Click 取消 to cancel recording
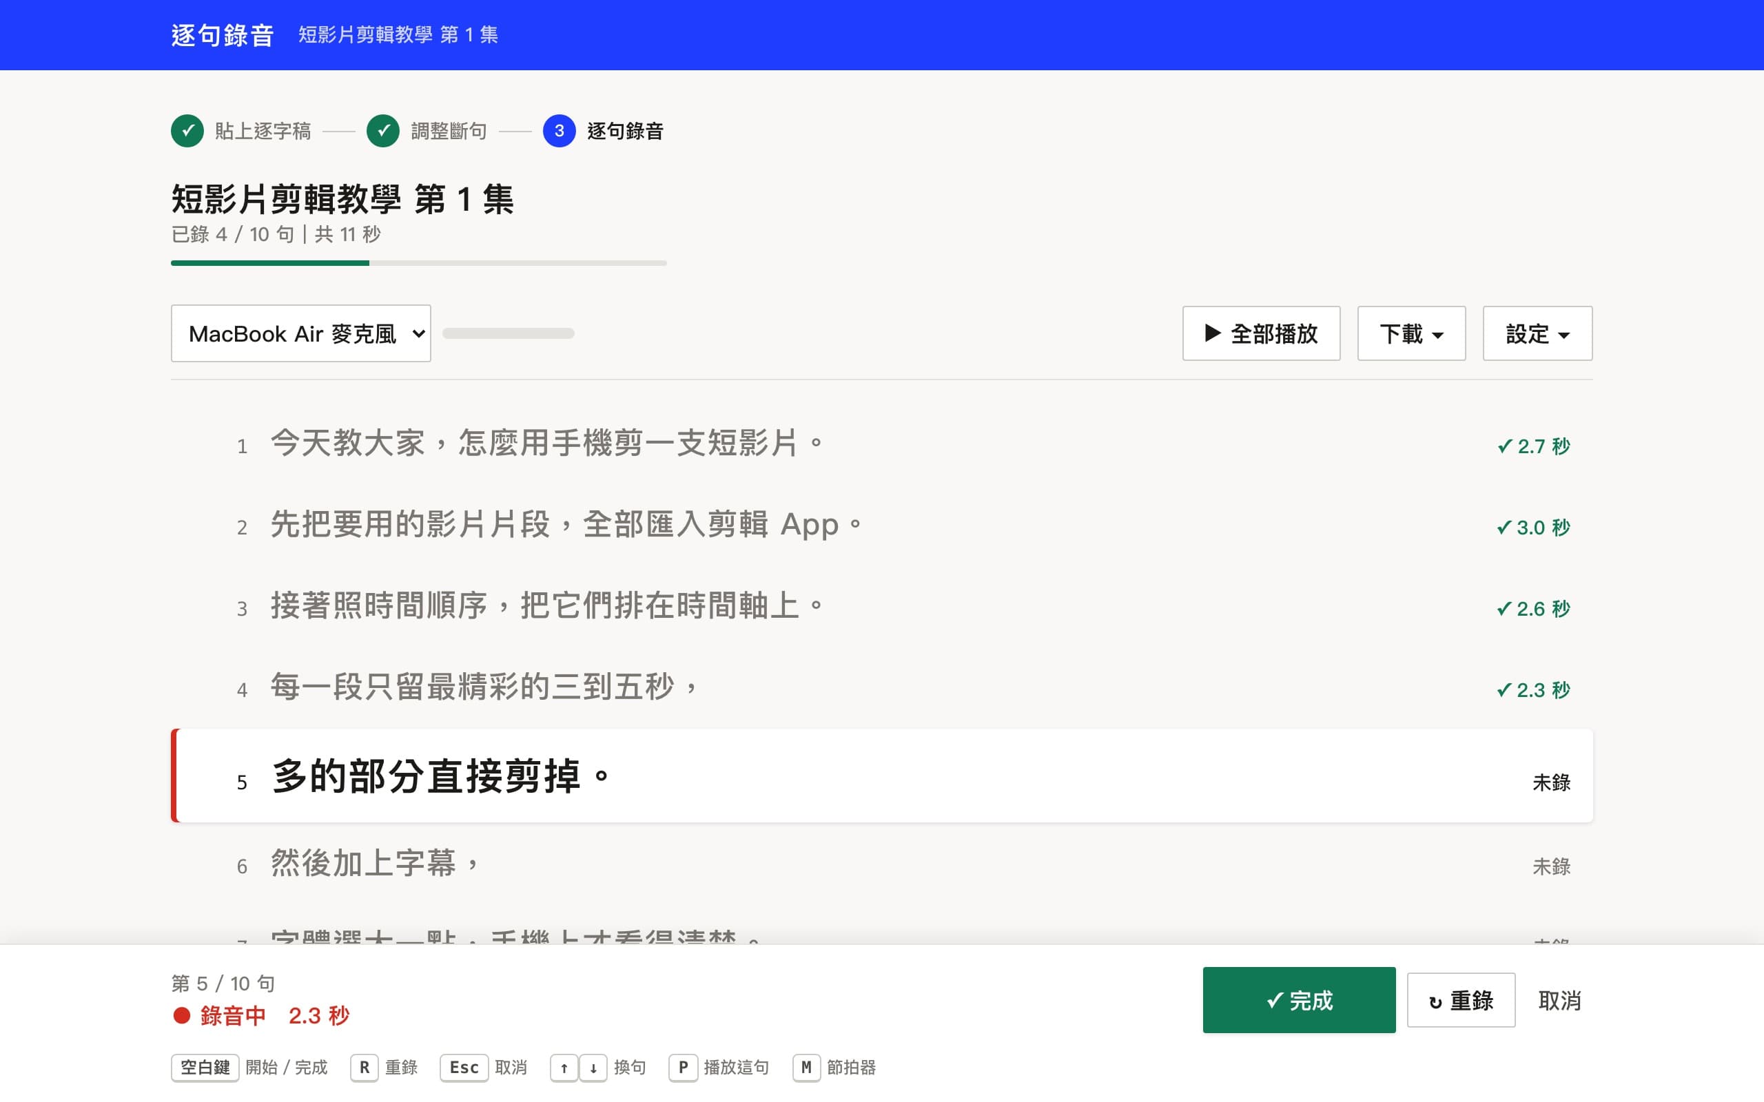This screenshot has width=1764, height=1102. (x=1560, y=1000)
